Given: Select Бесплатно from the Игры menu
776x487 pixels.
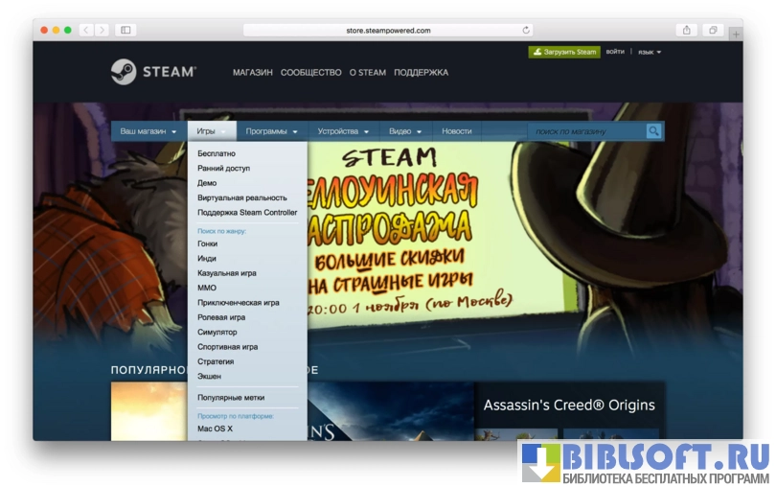Looking at the screenshot, I should (x=217, y=153).
